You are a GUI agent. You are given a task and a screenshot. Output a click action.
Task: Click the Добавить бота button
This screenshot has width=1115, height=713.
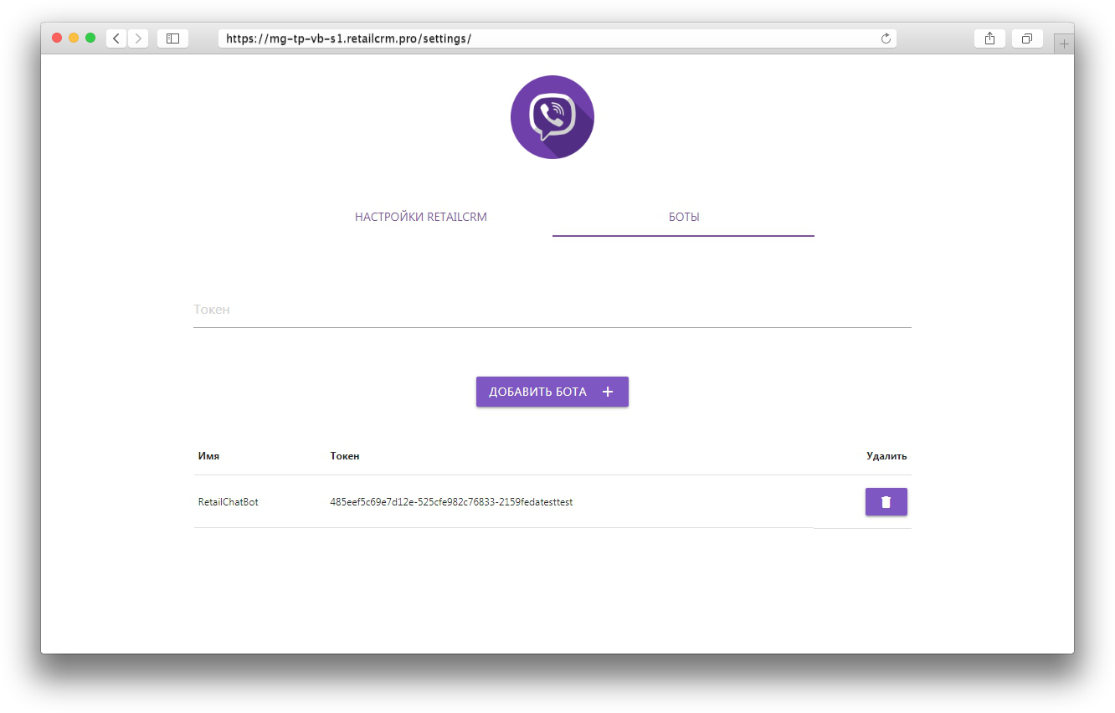click(x=552, y=392)
